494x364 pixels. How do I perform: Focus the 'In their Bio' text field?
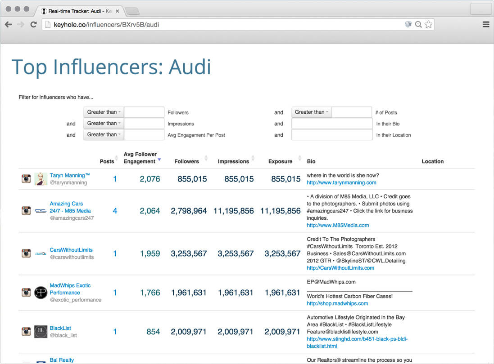coord(332,124)
